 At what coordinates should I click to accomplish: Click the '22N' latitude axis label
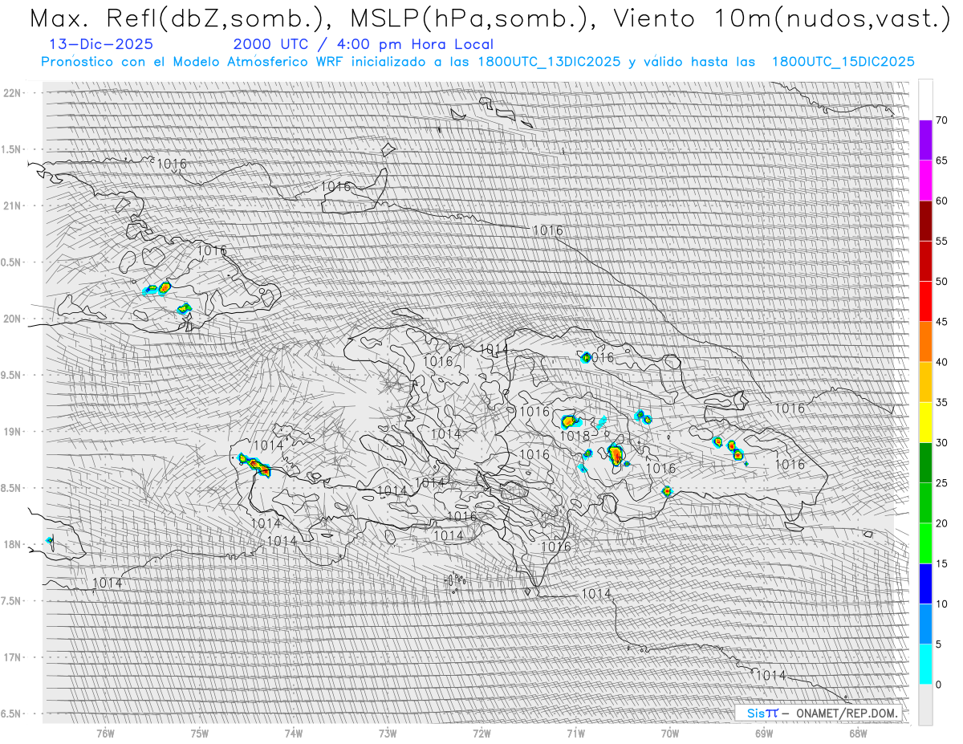[13, 93]
